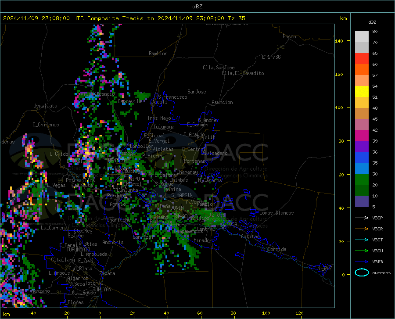The image size is (395, 319).
Task: Click the orange VBCR arrow legend icon
Action: pyautogui.click(x=362, y=229)
